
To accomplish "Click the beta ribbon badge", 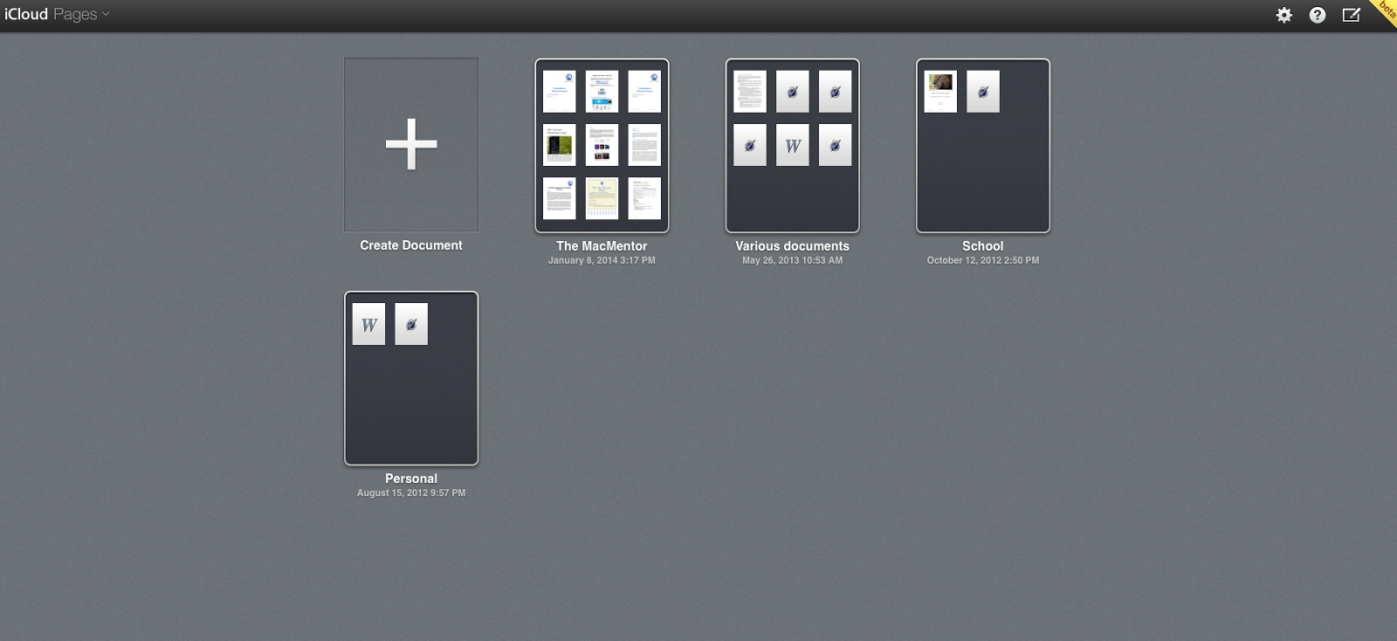I will (1386, 10).
